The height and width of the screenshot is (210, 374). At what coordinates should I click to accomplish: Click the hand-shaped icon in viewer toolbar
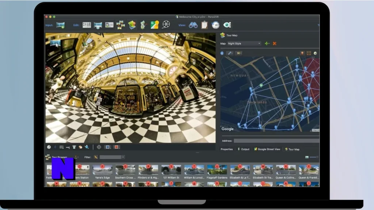tap(80, 147)
